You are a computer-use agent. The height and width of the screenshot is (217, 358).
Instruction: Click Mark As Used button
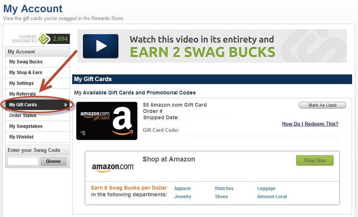tap(322, 105)
